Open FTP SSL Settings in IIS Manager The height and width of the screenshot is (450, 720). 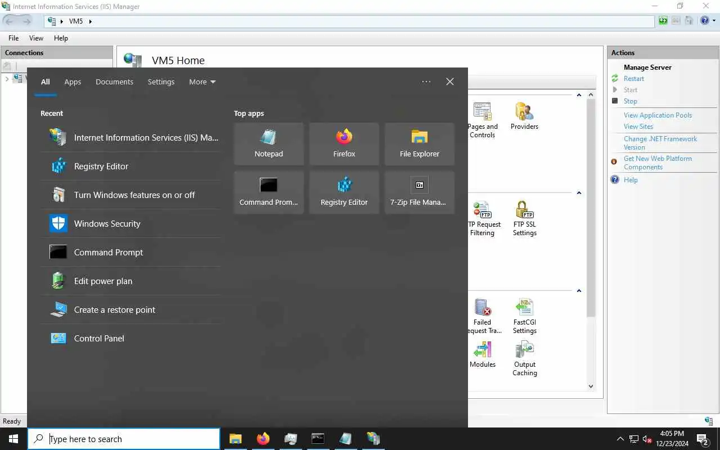tap(524, 219)
